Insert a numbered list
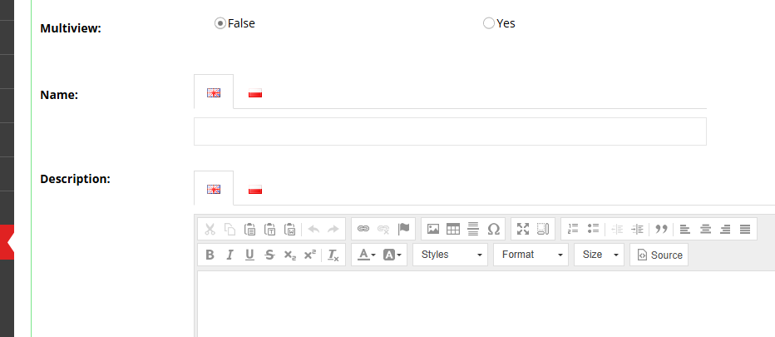This screenshot has width=775, height=337. pyautogui.click(x=573, y=229)
